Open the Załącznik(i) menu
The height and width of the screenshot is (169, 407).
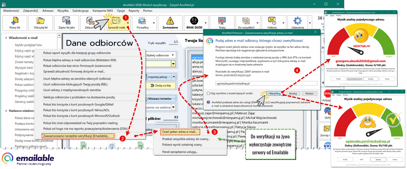(31, 10)
